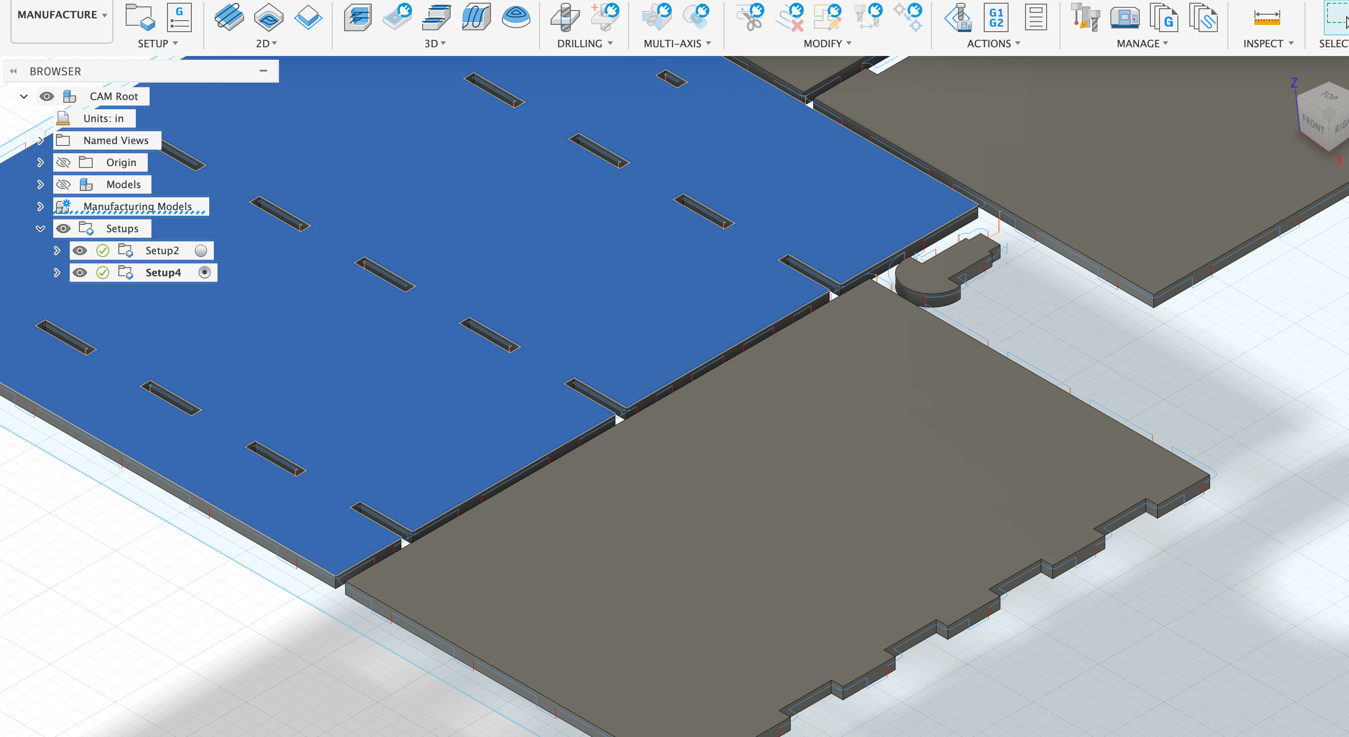Screen dimensions: 1349x737
Task: Click the G1G2 Post Process icon
Action: pyautogui.click(x=996, y=18)
